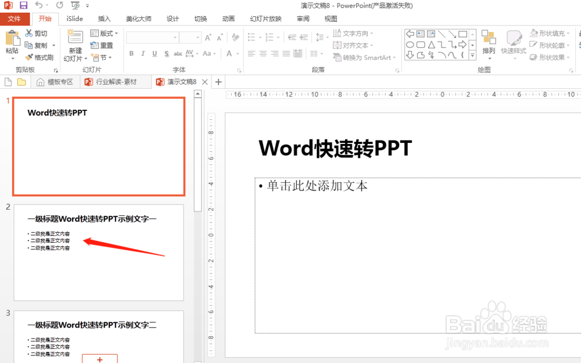This screenshot has width=581, height=363.
Task: Click the Reset (重置) slide icon
Action: 102,45
